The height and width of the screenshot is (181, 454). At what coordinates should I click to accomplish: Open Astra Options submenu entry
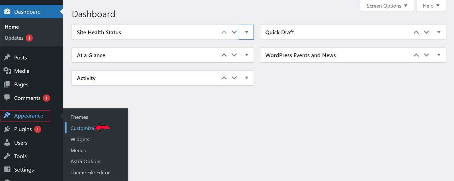86,161
